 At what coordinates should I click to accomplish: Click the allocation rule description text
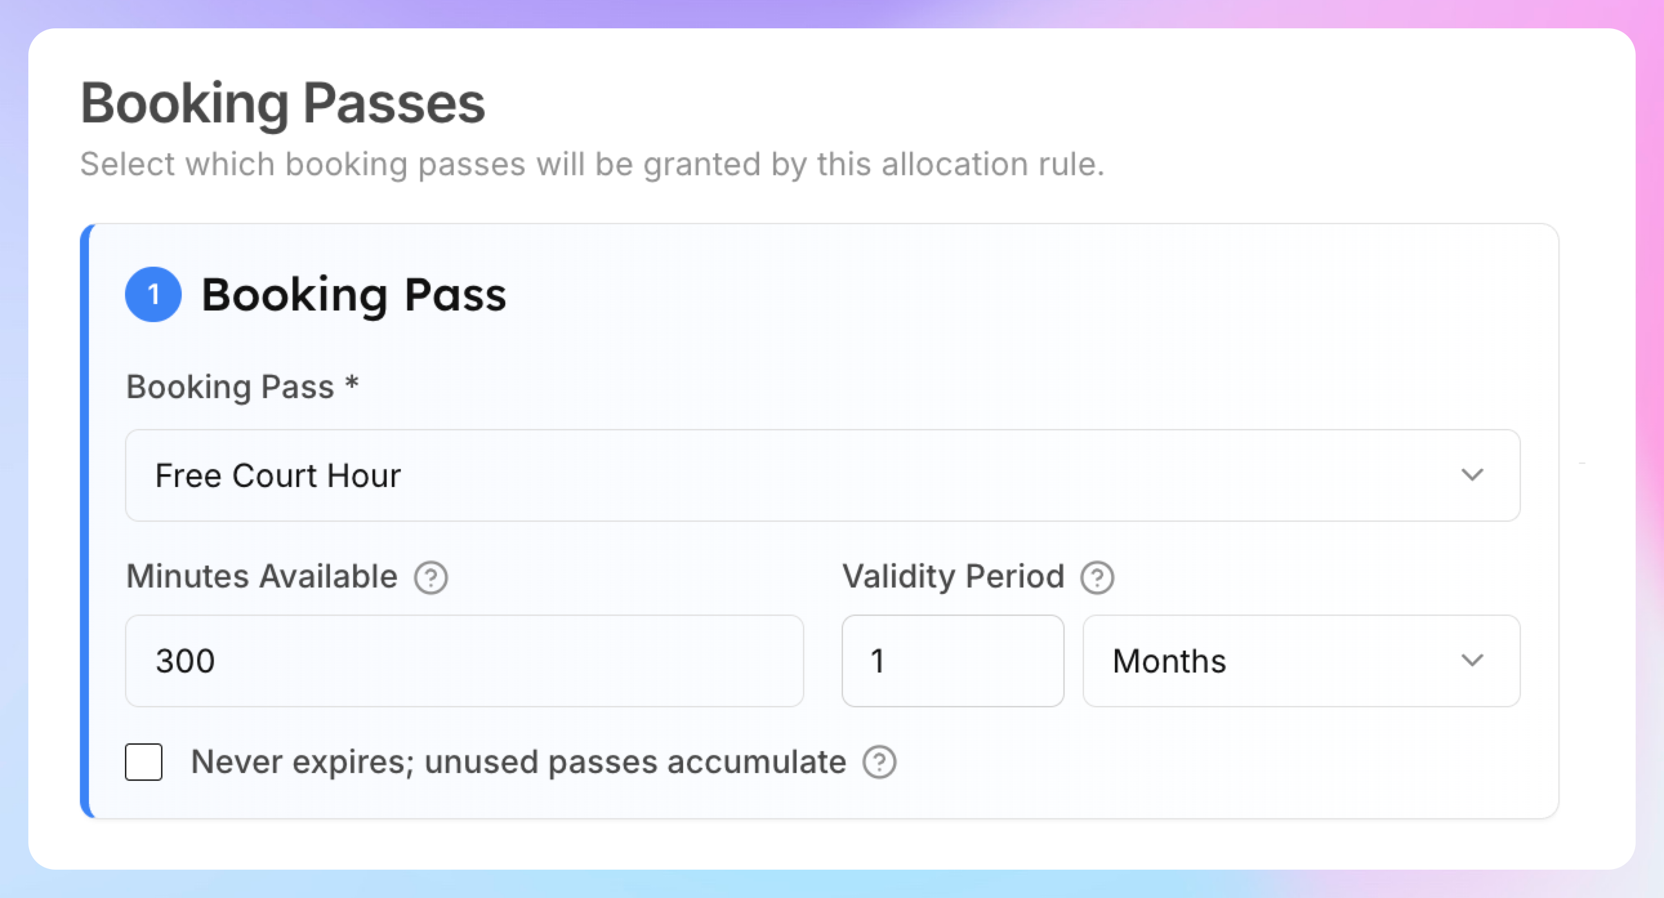[x=592, y=165]
